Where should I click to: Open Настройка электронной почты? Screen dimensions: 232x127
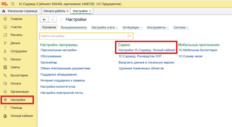[x=62, y=93]
